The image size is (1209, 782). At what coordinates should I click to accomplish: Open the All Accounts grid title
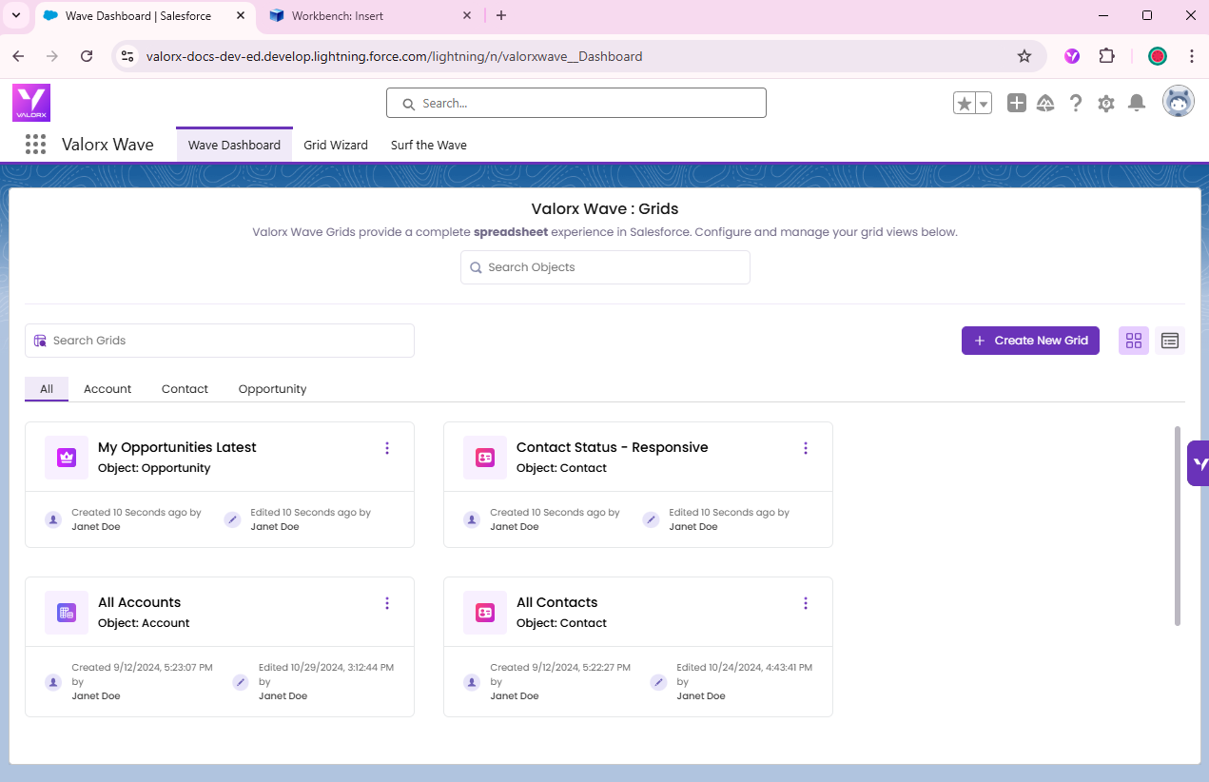pos(139,602)
